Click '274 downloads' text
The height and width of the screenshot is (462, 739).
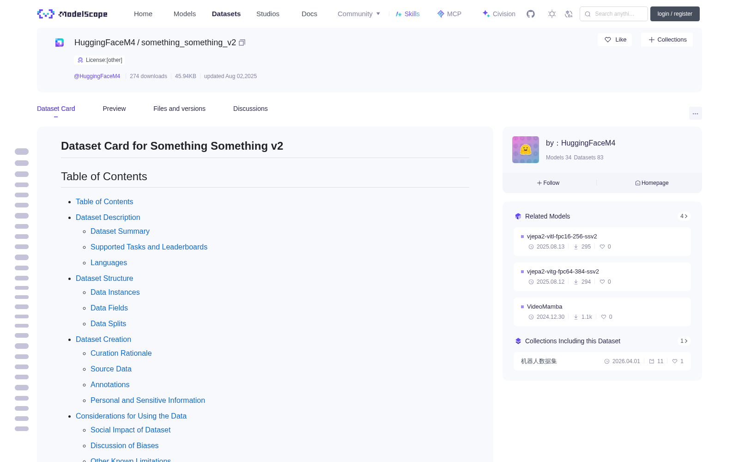click(x=148, y=76)
